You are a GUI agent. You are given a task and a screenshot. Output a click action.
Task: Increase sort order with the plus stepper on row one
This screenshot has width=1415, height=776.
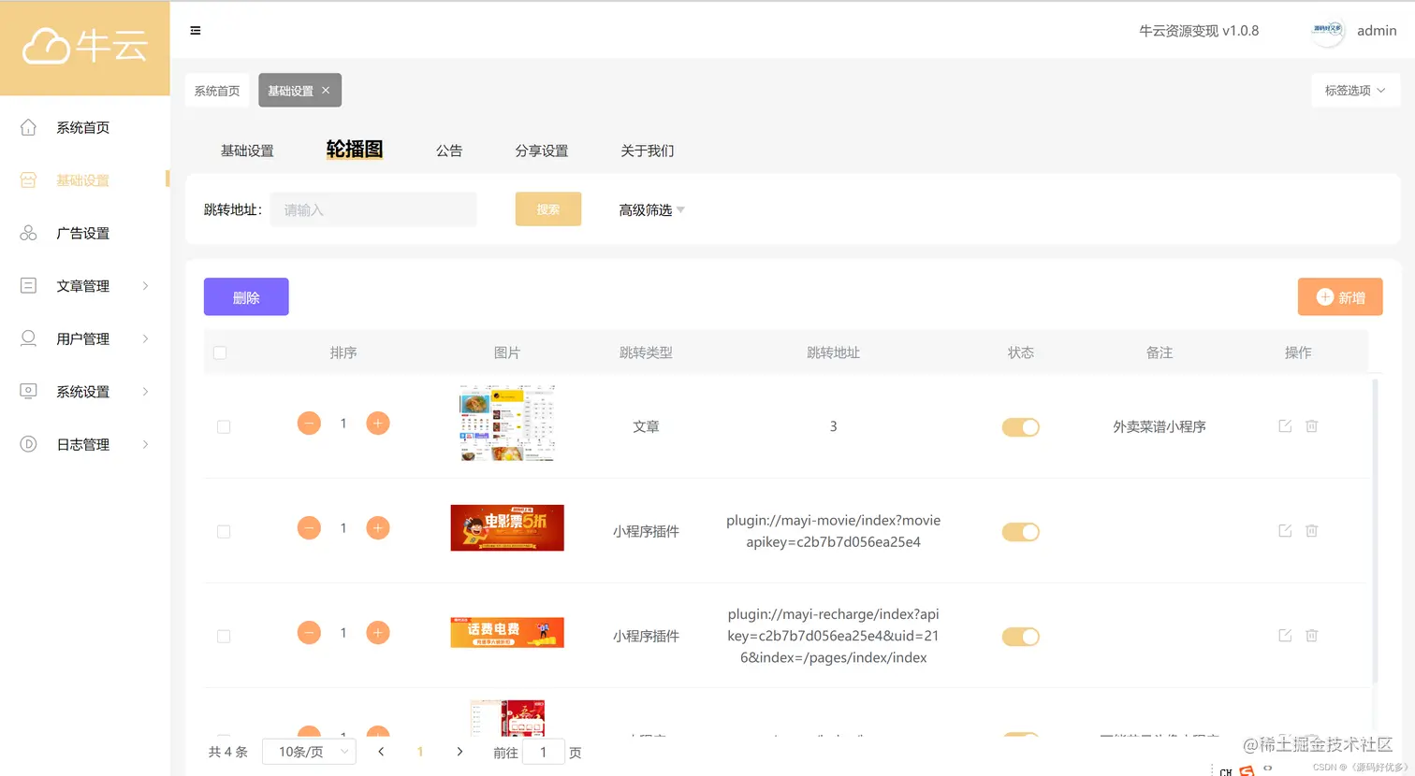pyautogui.click(x=378, y=423)
